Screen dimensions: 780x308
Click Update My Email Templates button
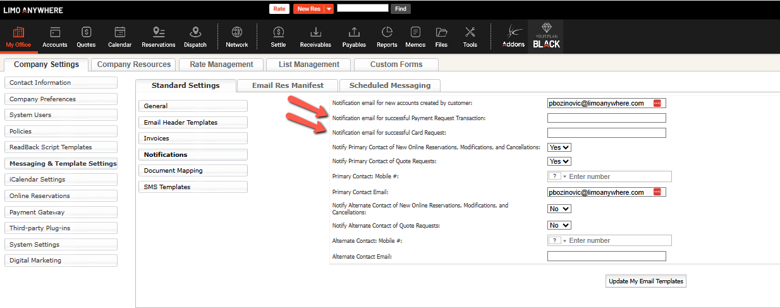pos(645,281)
